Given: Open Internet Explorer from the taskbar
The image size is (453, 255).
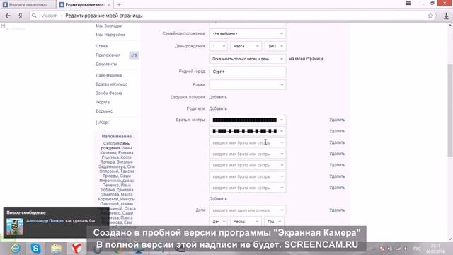Looking at the screenshot, I should [16, 249].
